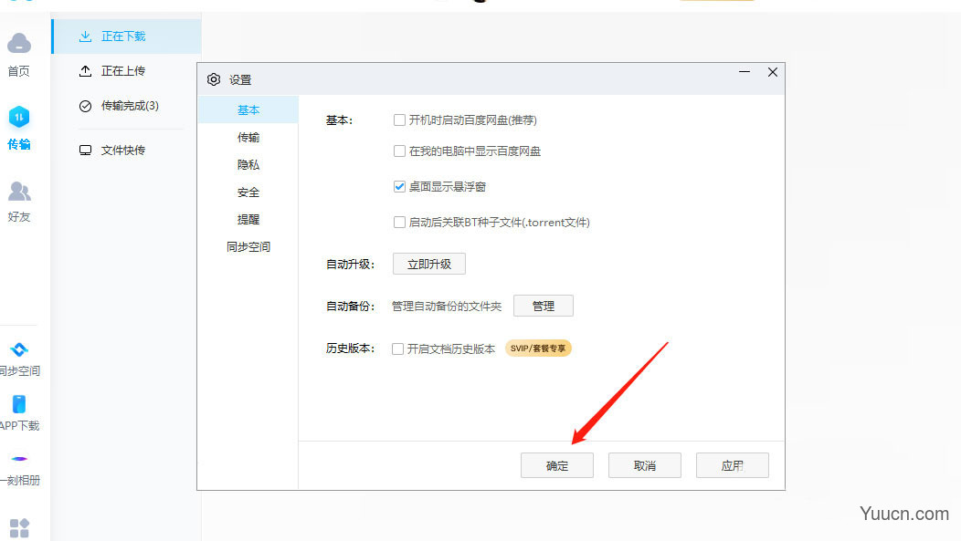Click the 正在下载 download arrow icon
The image size is (961, 541).
[85, 36]
